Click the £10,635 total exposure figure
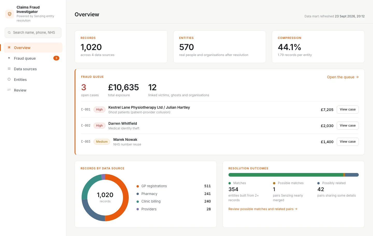This screenshot has width=373, height=236. pos(123,87)
